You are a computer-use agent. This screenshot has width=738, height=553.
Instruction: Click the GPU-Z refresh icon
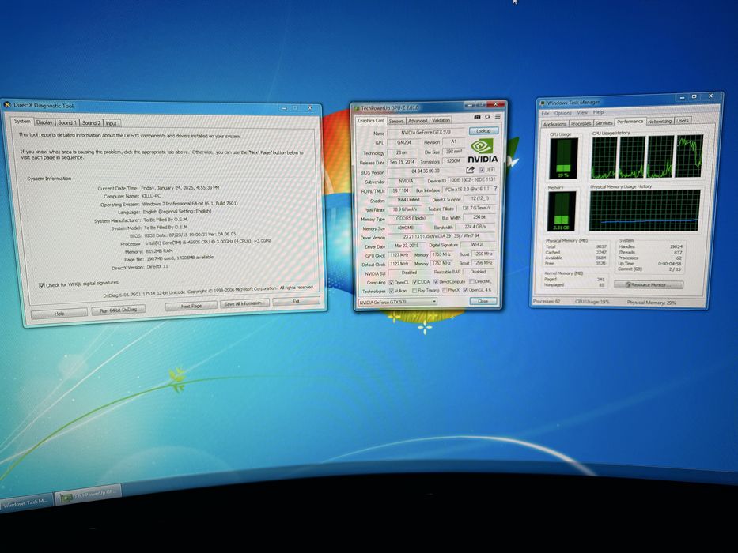(487, 117)
